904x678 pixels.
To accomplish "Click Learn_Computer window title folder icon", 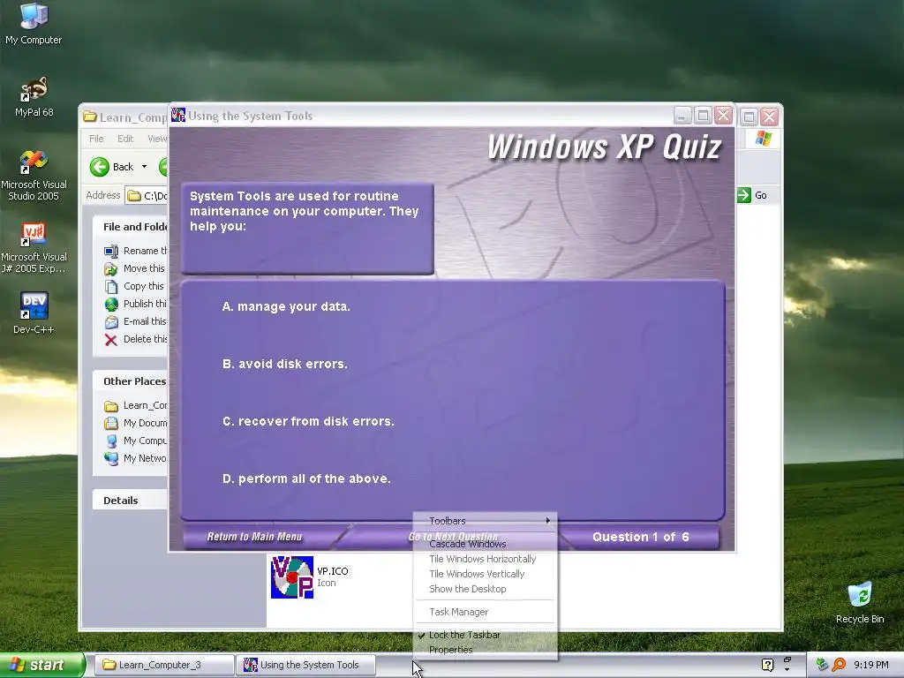I will tap(90, 117).
